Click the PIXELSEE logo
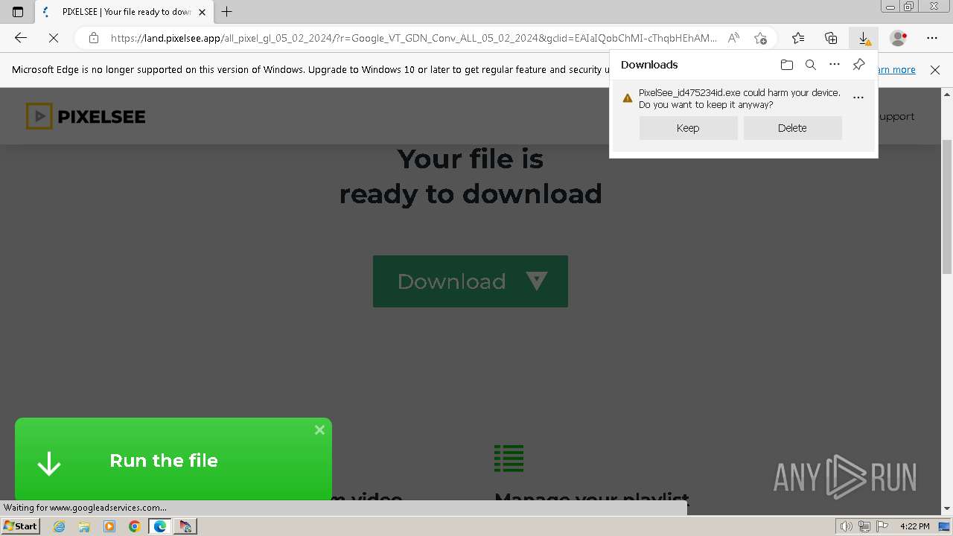Image resolution: width=953 pixels, height=536 pixels. 86,116
